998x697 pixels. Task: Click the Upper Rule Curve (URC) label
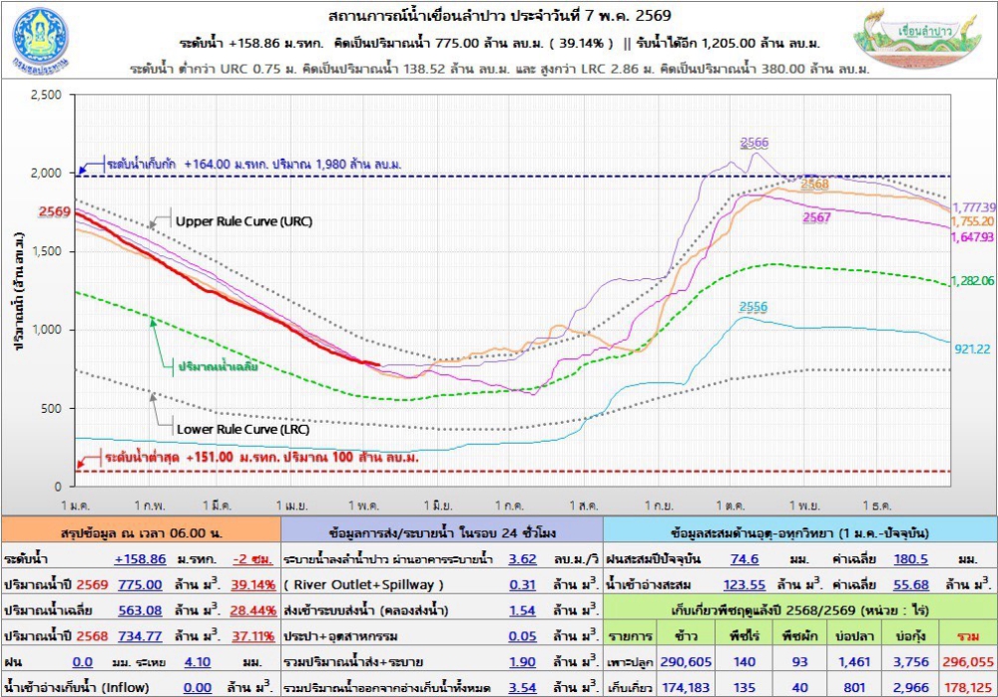click(x=244, y=221)
